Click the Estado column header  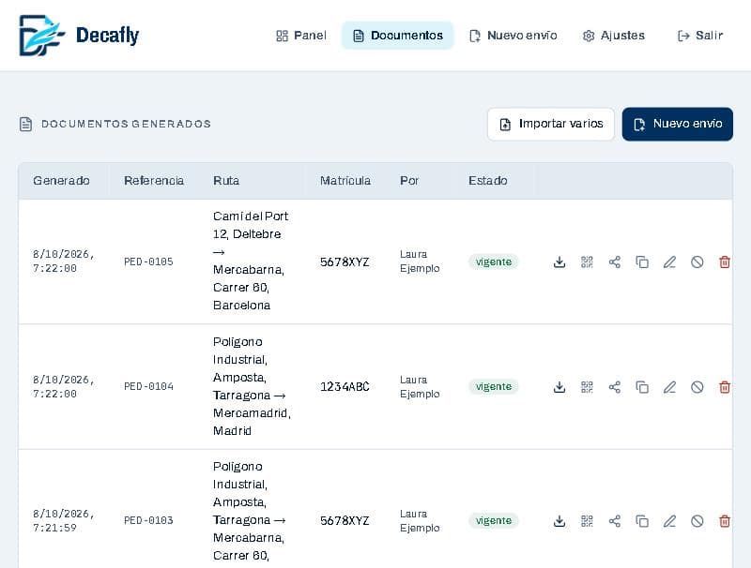[487, 181]
